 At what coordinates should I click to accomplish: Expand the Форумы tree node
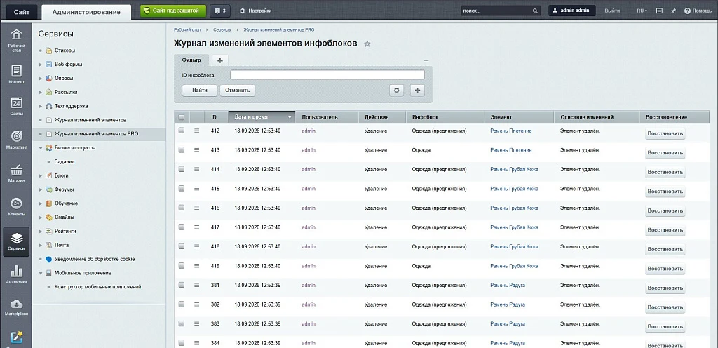pos(41,189)
